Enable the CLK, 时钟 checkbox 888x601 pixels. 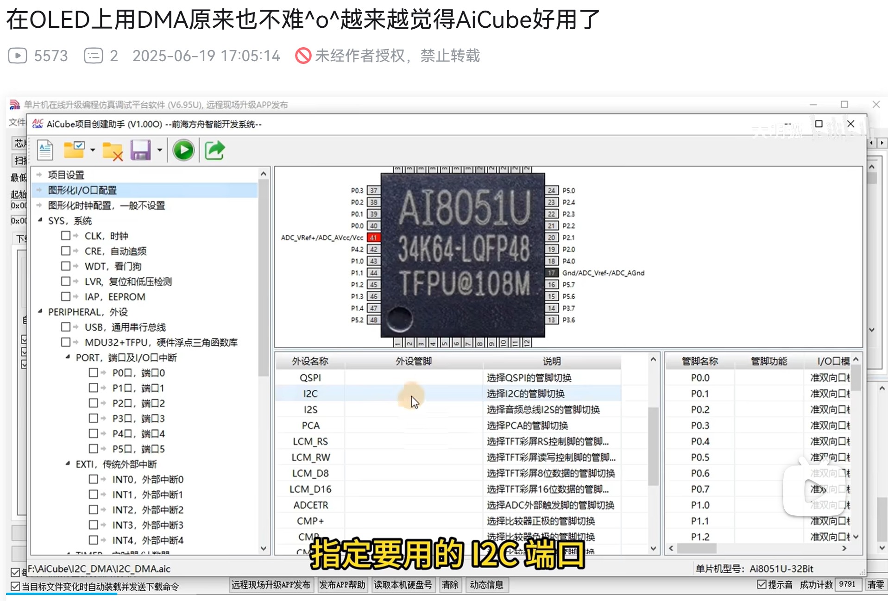coord(66,236)
